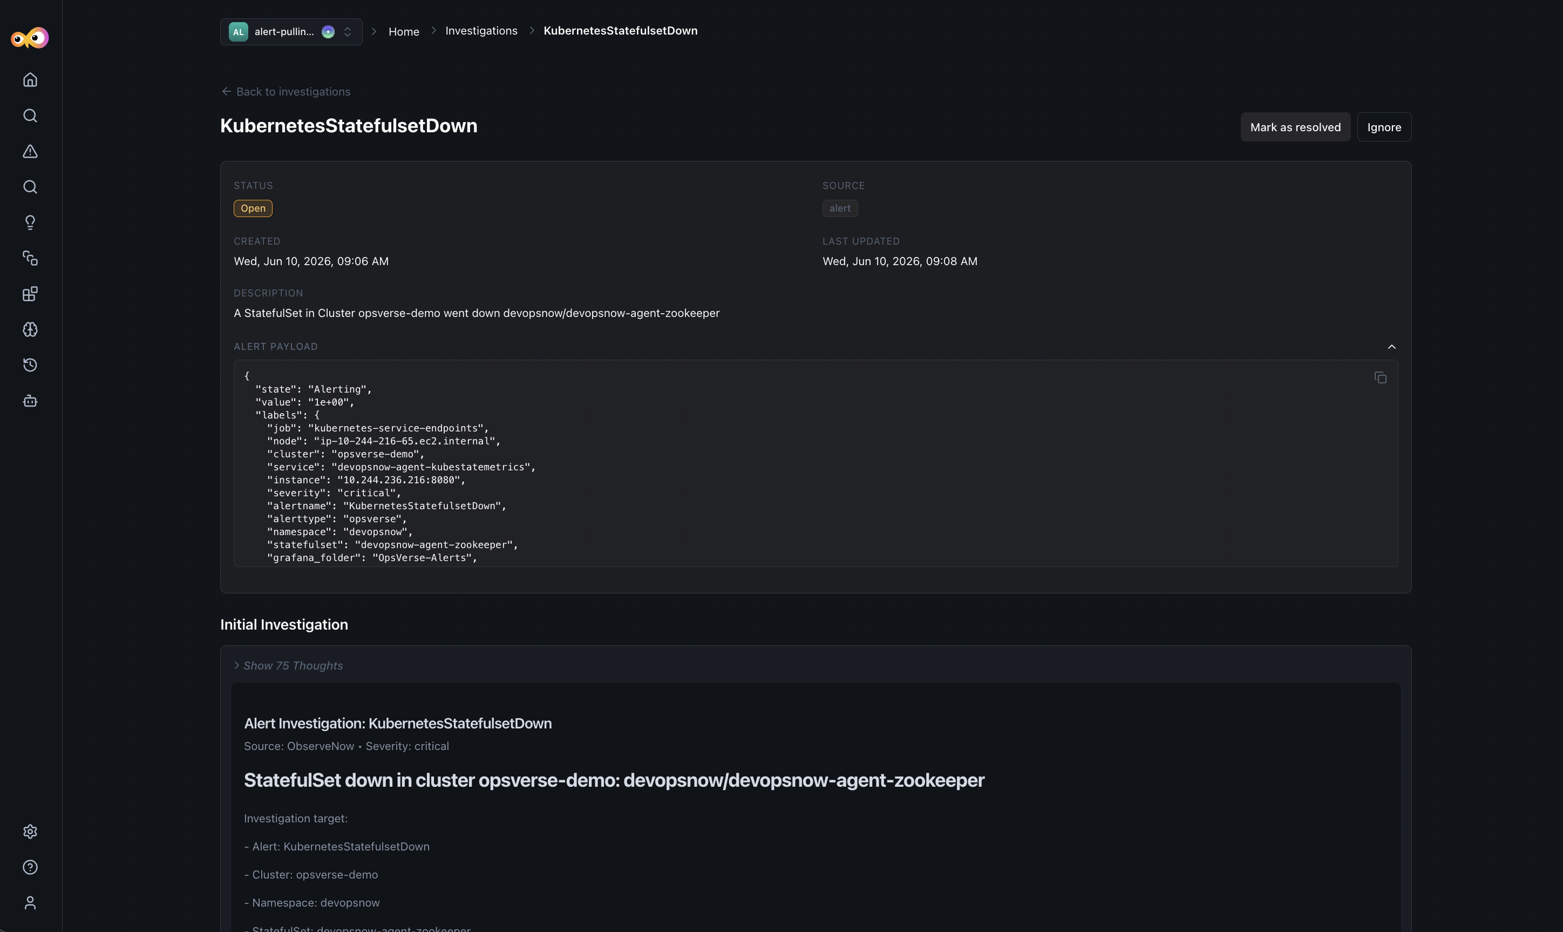Open Home from the sidebar house icon
The width and height of the screenshot is (1563, 932).
30,80
